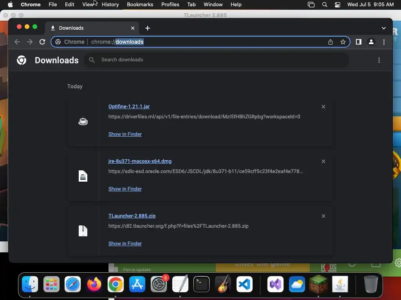401x300 pixels.
Task: Click the dl2.tlauncher.org source URL
Action: pyautogui.click(x=178, y=226)
